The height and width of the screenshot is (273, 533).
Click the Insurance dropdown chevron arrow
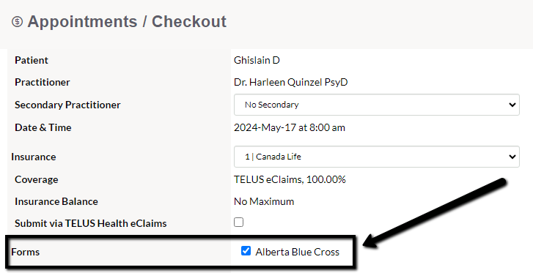coord(512,157)
